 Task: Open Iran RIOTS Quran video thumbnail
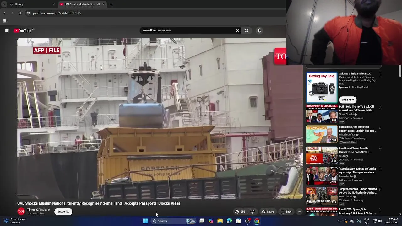[x=322, y=212]
